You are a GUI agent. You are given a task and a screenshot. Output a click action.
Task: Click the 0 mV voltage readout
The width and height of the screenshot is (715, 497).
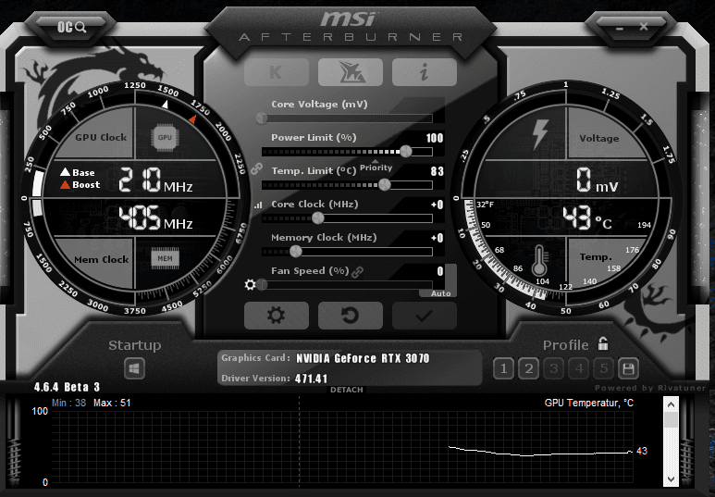pos(597,180)
